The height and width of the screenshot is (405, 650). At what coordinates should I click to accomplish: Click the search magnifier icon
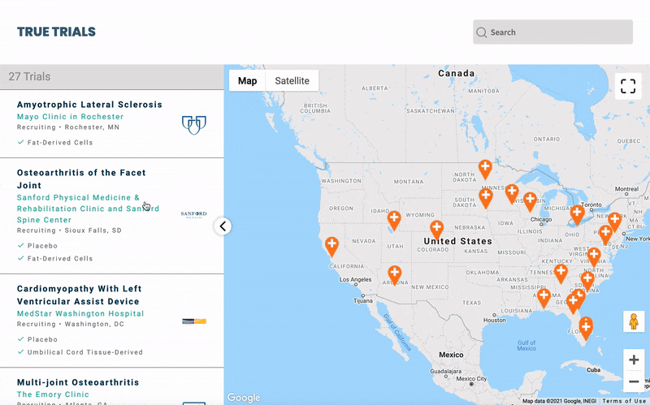point(481,32)
